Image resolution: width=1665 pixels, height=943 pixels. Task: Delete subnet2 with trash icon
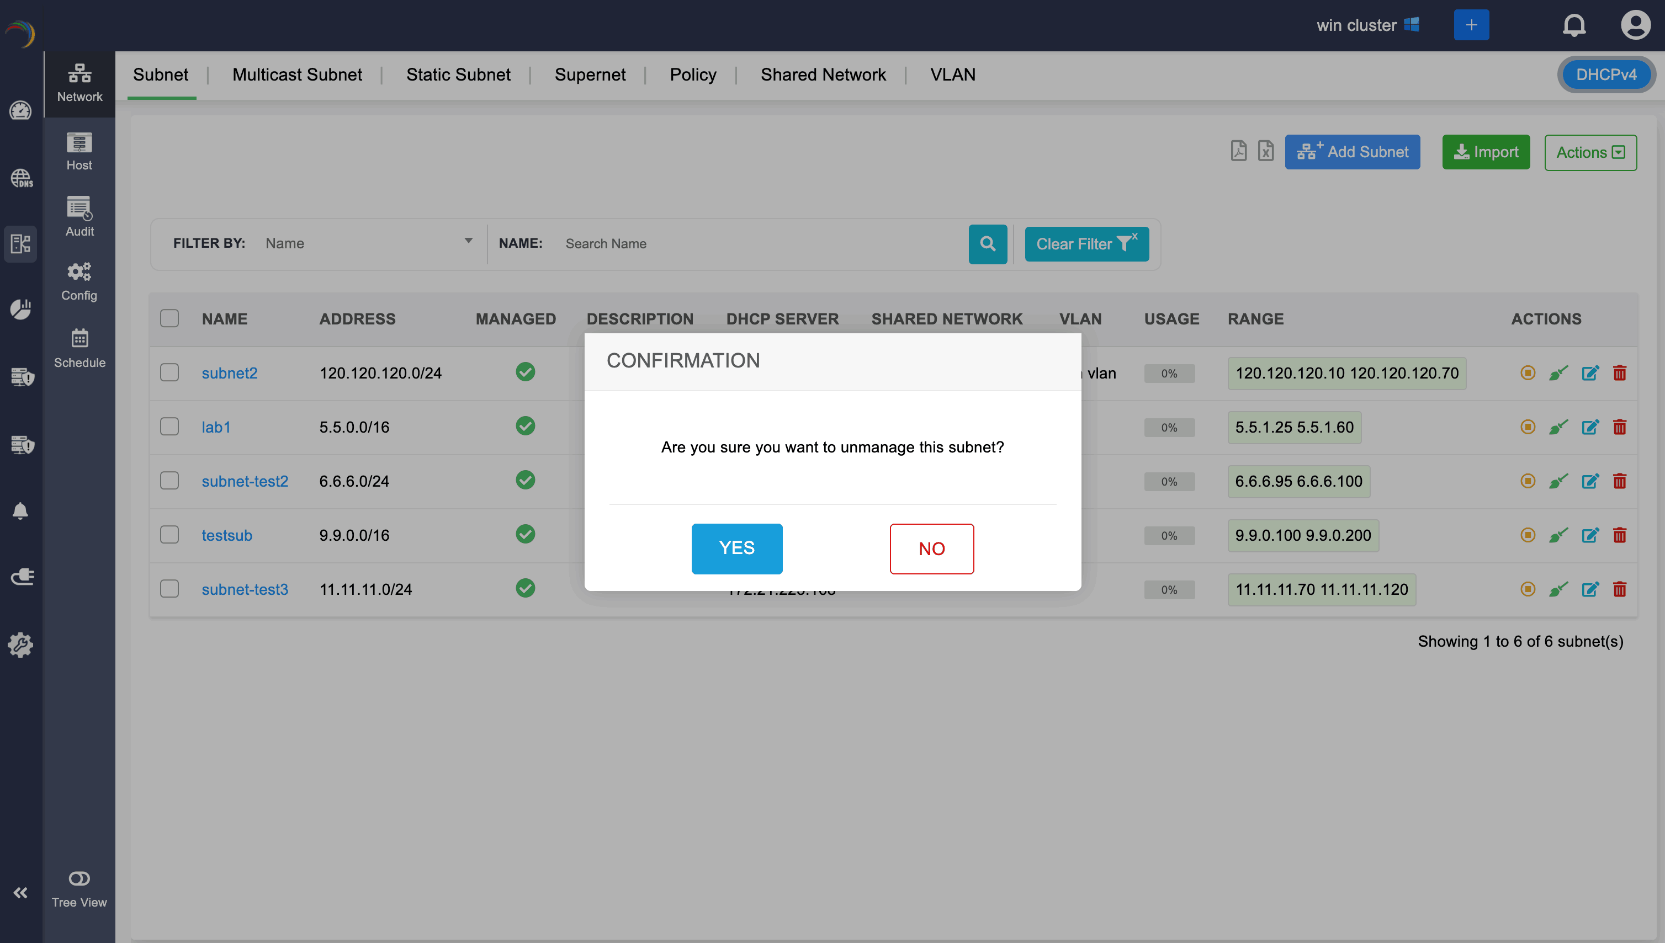pos(1619,373)
